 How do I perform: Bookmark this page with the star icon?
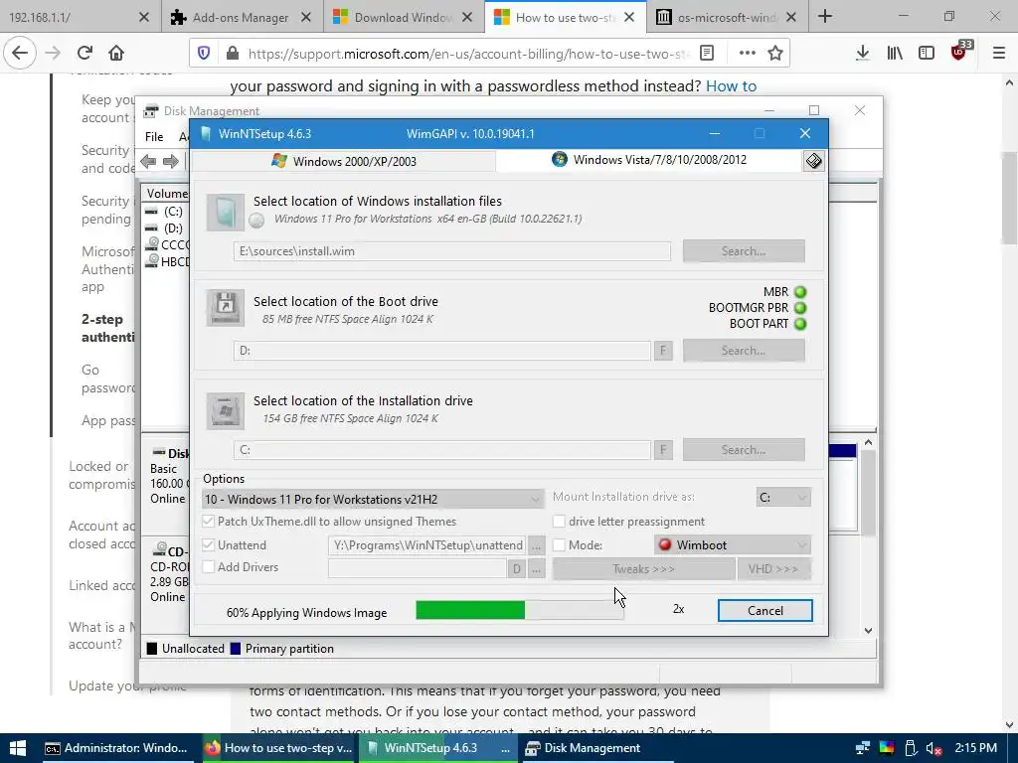(775, 54)
